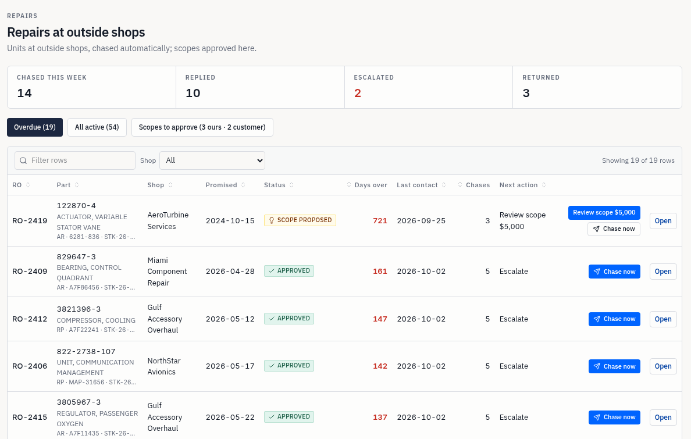Click part number 3805967-3
This screenshot has height=439, width=691.
coord(79,402)
